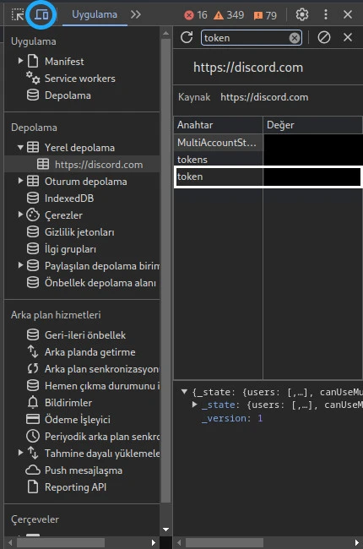Open Periyodik arka plan senkronizasyonu
Image resolution: width=363 pixels, height=549 pixels.
[x=102, y=437]
